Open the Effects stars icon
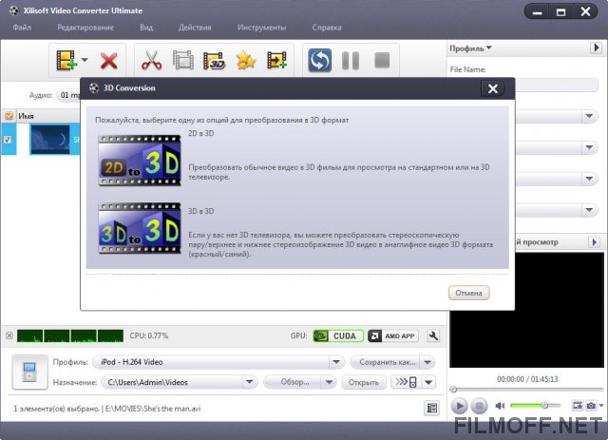This screenshot has width=608, height=440. (246, 61)
